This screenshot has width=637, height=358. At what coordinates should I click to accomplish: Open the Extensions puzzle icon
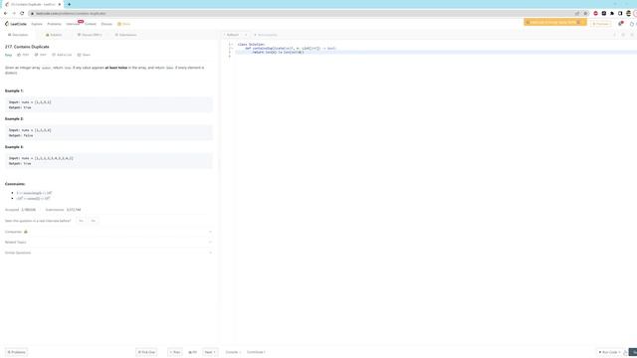(612, 13)
